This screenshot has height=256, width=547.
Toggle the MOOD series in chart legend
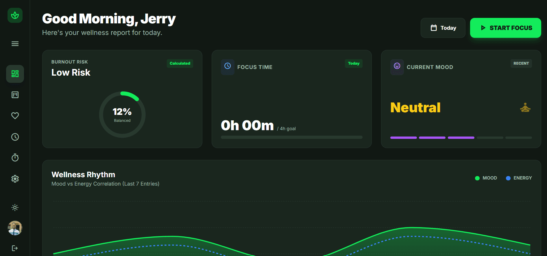point(486,178)
